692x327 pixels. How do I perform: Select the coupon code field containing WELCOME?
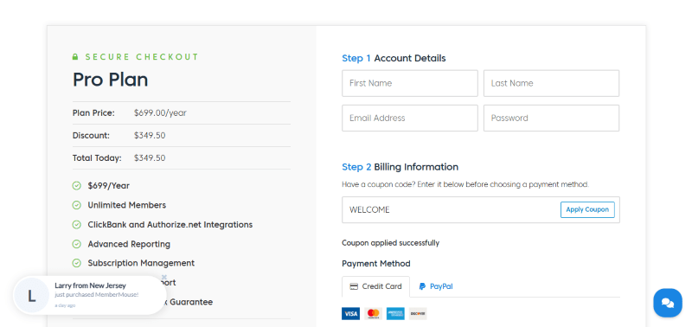tap(450, 209)
